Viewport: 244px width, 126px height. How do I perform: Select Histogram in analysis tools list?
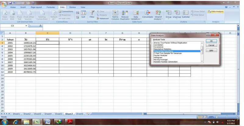[x=158, y=58]
